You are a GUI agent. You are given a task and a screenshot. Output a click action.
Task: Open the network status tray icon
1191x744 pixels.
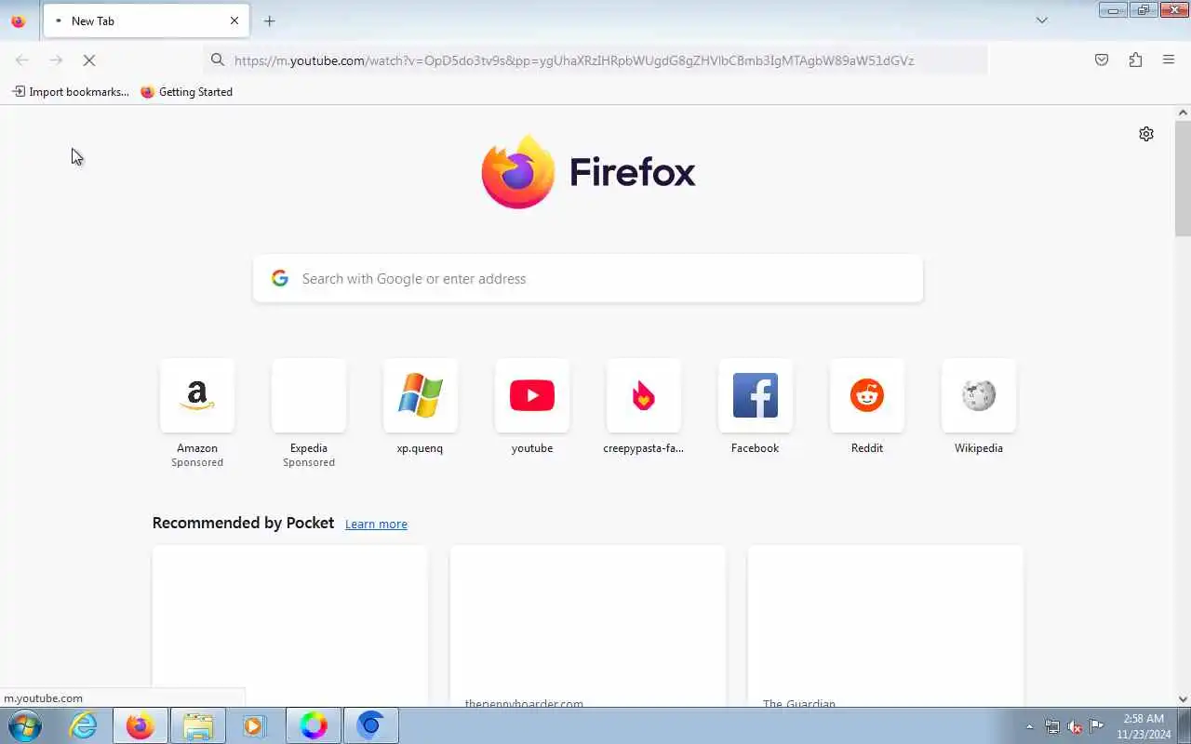(1052, 727)
